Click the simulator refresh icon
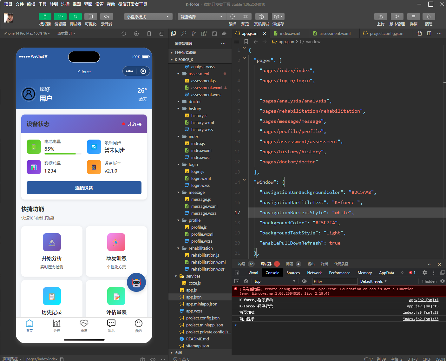Image resolution: width=446 pixels, height=361 pixels. pyautogui.click(x=124, y=34)
